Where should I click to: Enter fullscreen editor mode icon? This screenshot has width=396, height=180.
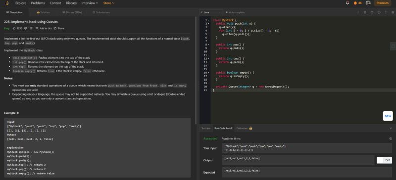click(386, 12)
